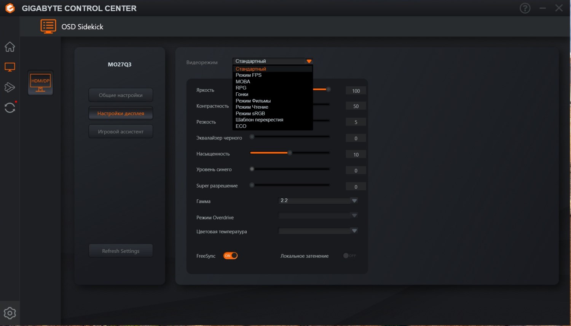The width and height of the screenshot is (571, 326).
Task: Open settings gear at bottom left
Action: (x=10, y=313)
